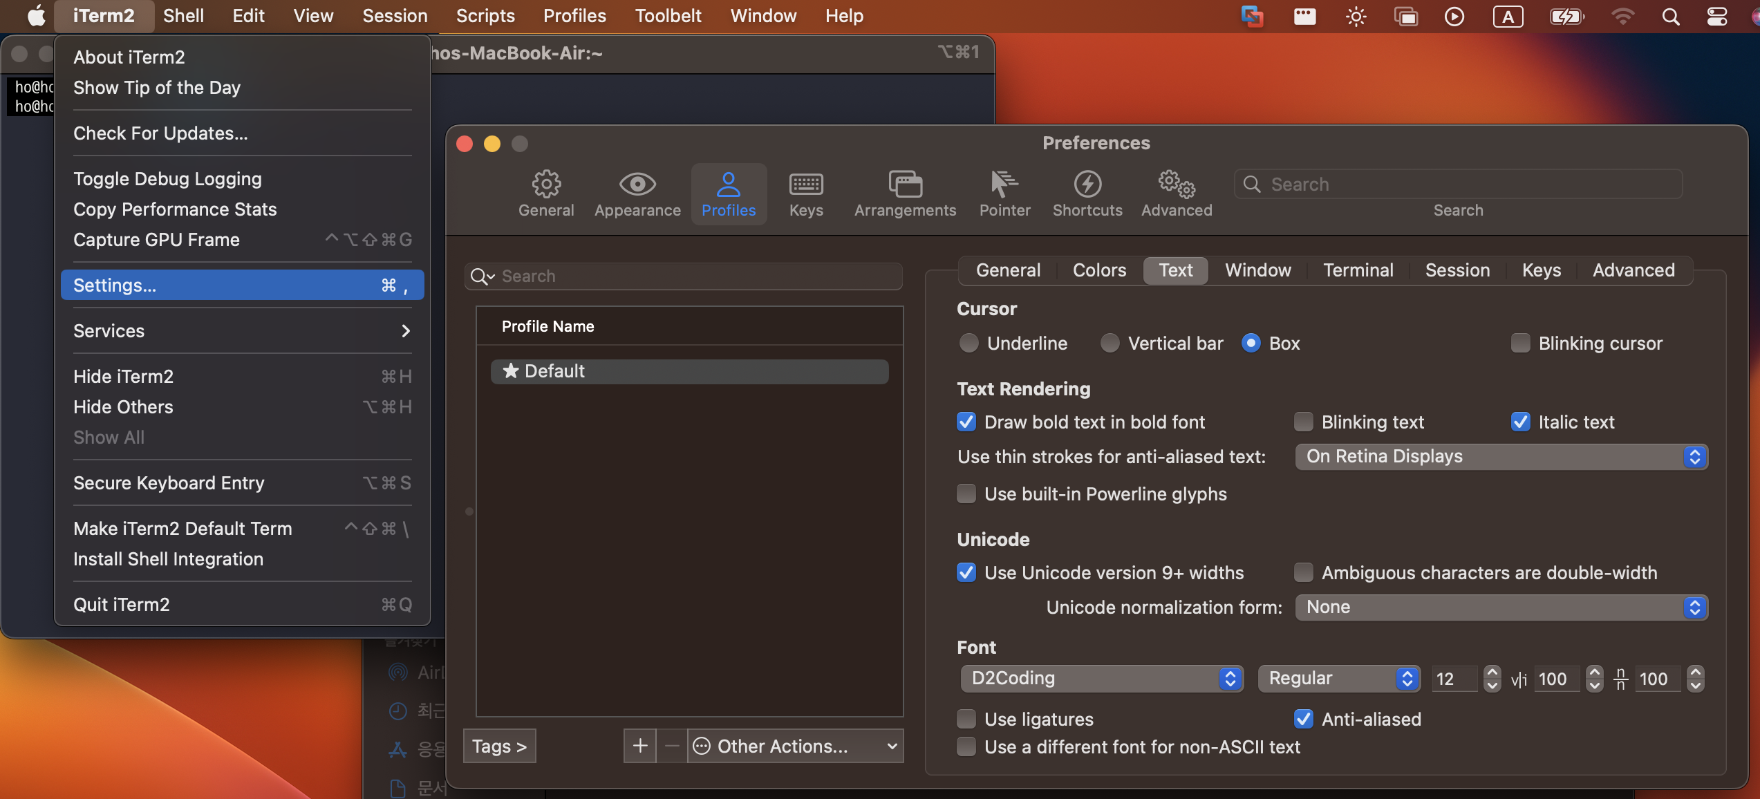The height and width of the screenshot is (799, 1760).
Task: Open the Appearance eye icon
Action: click(637, 184)
